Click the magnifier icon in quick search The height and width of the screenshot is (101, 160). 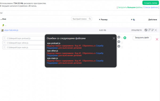click(x=90, y=19)
